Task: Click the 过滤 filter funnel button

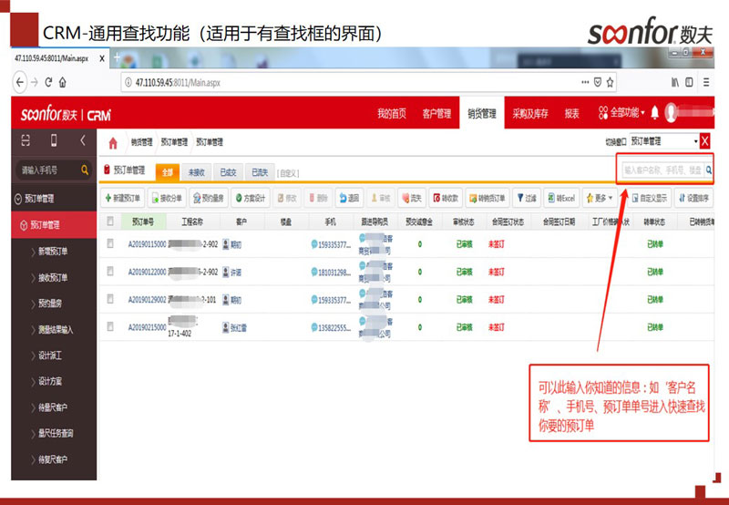Action: pos(527,198)
